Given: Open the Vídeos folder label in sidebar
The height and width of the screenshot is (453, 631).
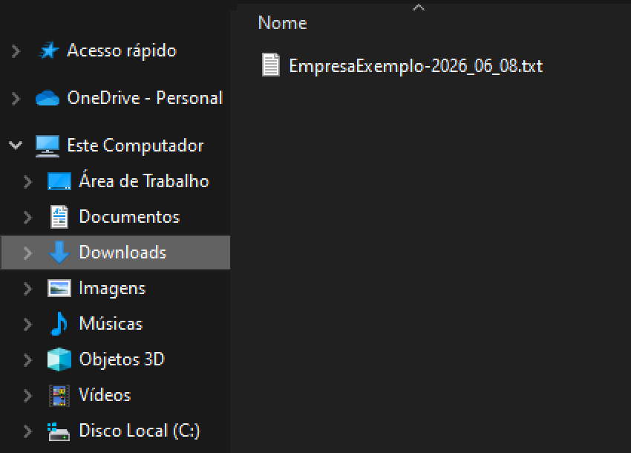Looking at the screenshot, I should 105,395.
